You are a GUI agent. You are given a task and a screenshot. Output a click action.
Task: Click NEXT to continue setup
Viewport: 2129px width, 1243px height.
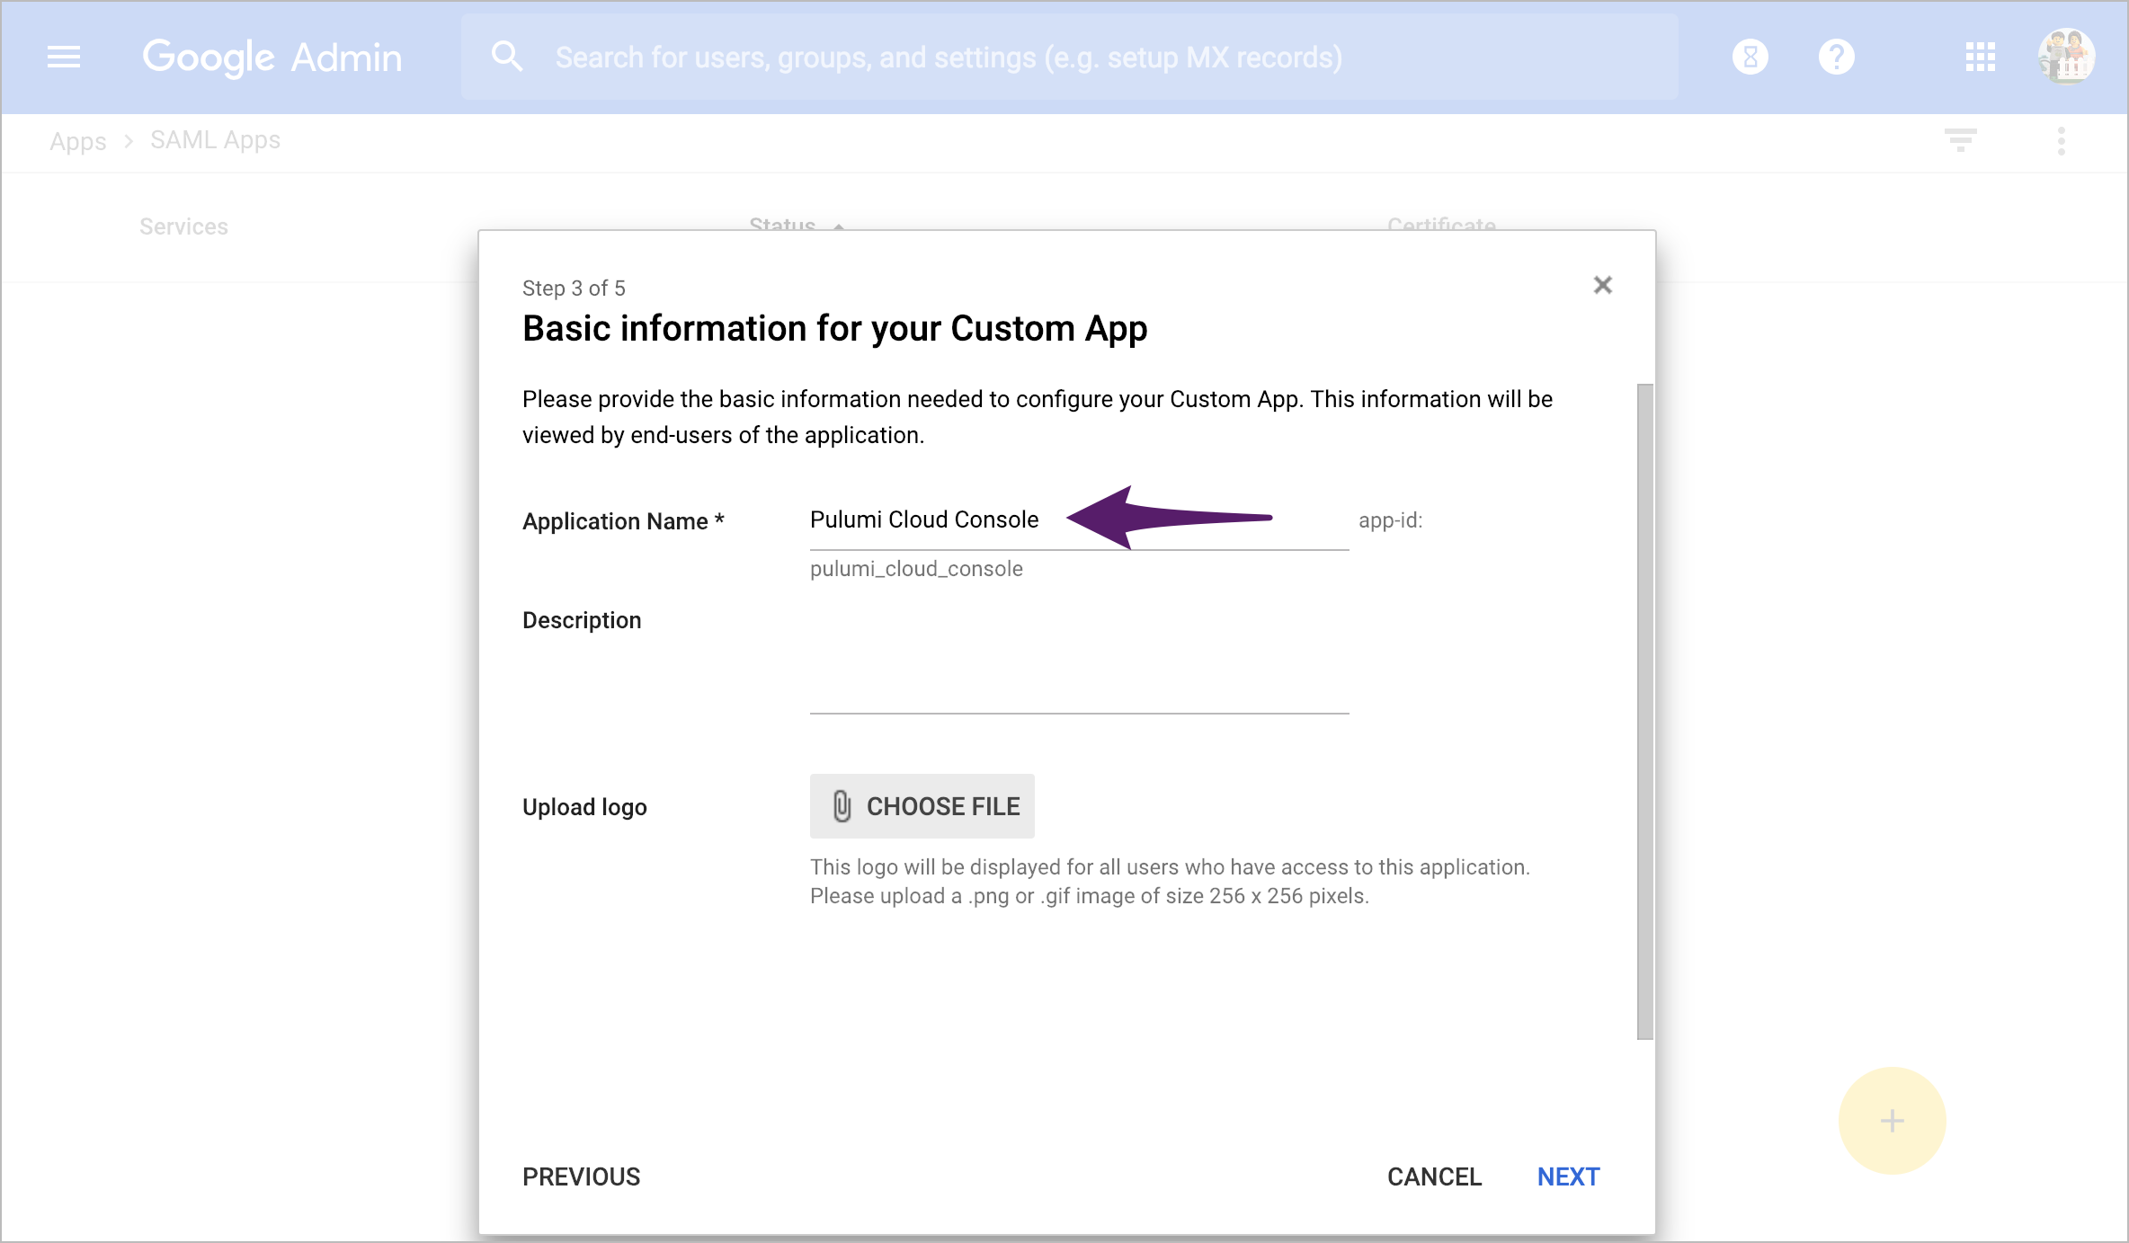1568,1176
